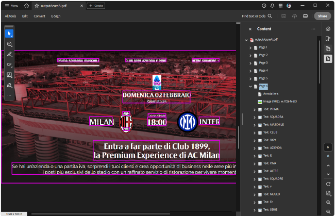This screenshot has height=216, width=335.
Task: Open the Help question mark icon
Action: point(264,6)
